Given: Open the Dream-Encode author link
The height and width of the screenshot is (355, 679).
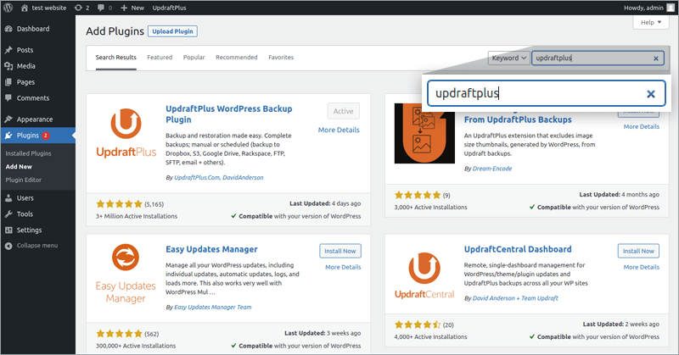Looking at the screenshot, I should pos(492,169).
